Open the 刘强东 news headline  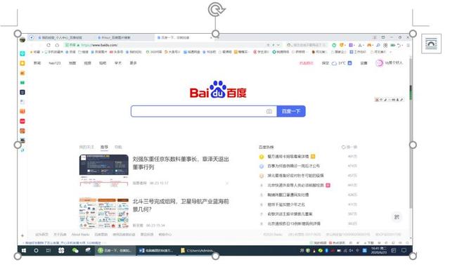(x=181, y=163)
